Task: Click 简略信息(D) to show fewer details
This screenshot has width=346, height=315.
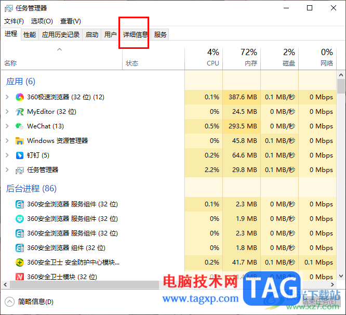Action: 35,302
